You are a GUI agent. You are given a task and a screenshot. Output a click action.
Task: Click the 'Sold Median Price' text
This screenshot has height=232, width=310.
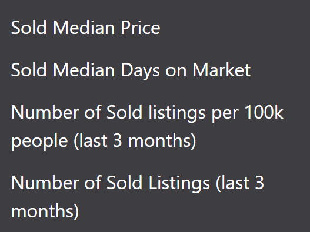point(85,28)
